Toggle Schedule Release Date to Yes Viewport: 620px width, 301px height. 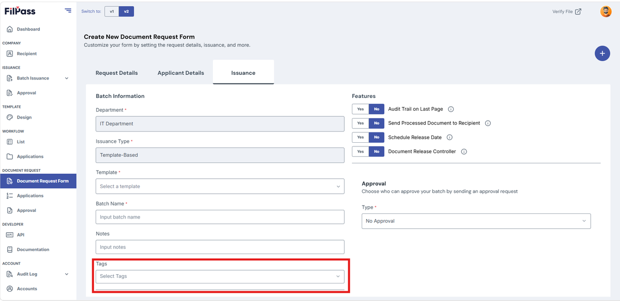[x=360, y=138]
